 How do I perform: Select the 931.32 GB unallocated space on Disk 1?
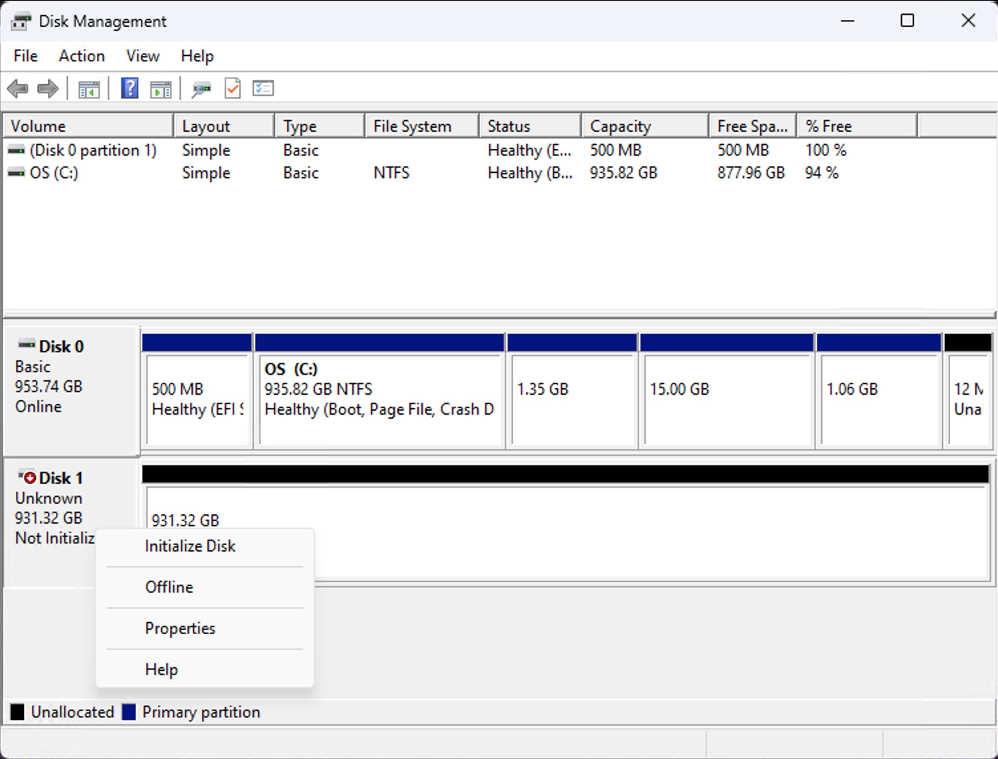(565, 524)
